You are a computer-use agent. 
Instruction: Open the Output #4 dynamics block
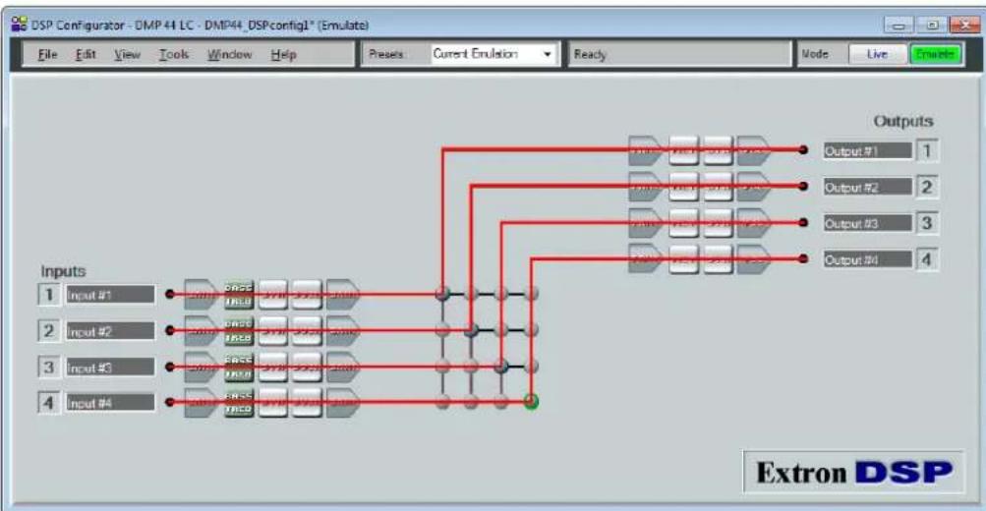718,259
